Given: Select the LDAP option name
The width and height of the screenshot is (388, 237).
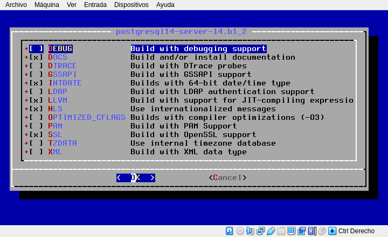Looking at the screenshot, I should (58, 91).
